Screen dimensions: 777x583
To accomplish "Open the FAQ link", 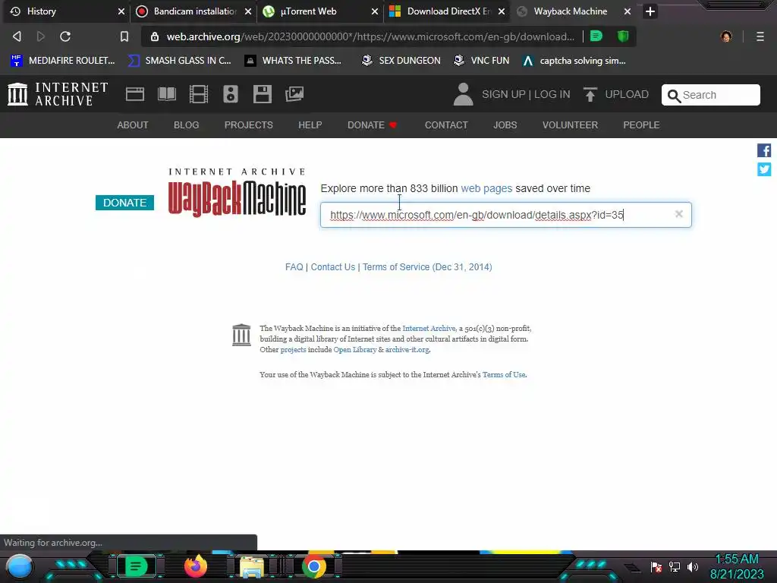I will pos(294,266).
